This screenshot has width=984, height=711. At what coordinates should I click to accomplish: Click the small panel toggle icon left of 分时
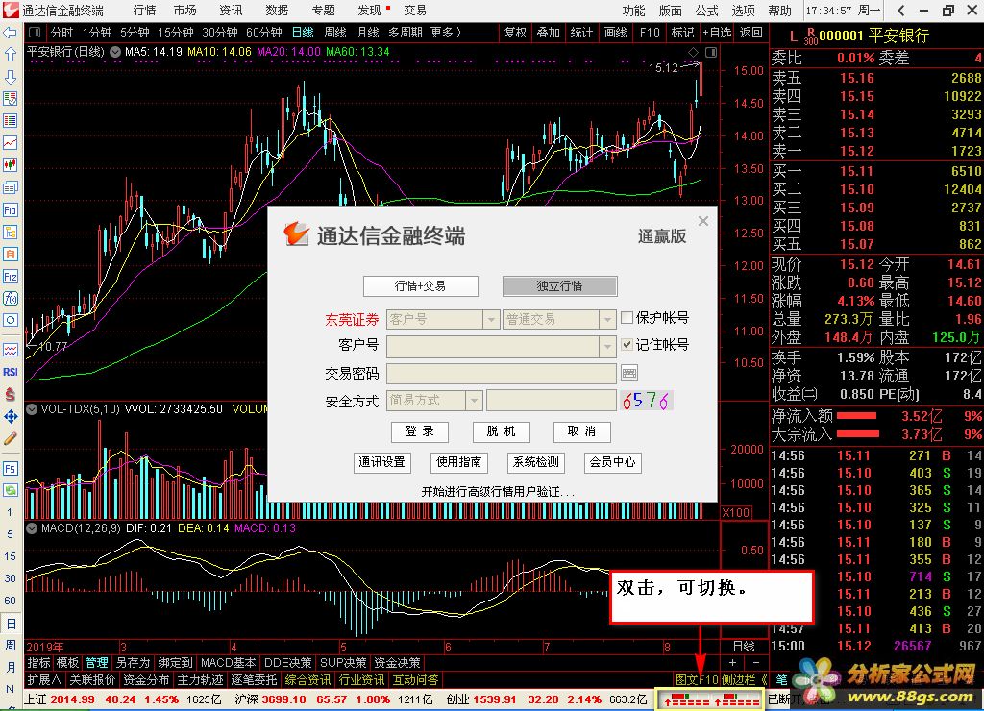point(35,32)
